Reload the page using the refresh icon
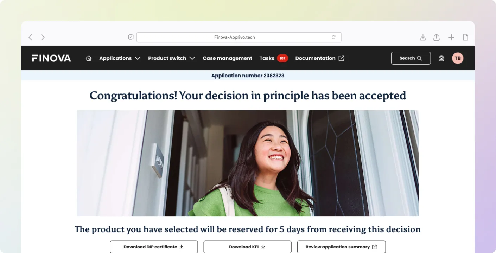This screenshot has height=253, width=496. (x=333, y=37)
